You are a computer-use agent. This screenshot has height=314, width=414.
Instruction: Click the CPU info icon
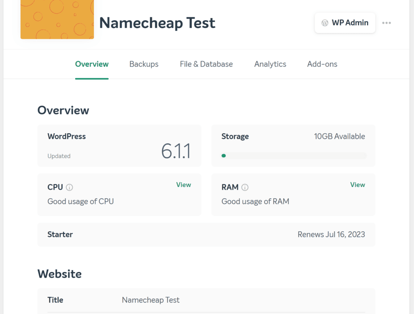[70, 187]
